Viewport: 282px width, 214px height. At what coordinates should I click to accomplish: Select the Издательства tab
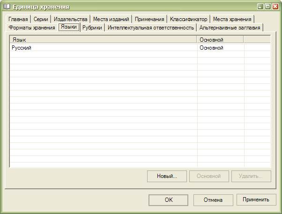pyautogui.click(x=70, y=19)
